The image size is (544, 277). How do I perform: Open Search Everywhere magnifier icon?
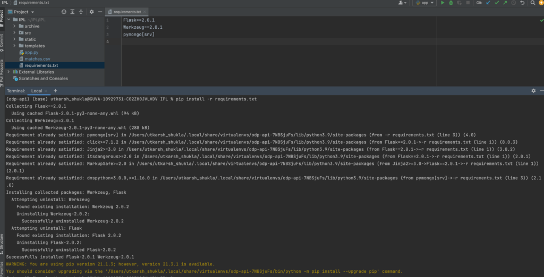coord(533,3)
